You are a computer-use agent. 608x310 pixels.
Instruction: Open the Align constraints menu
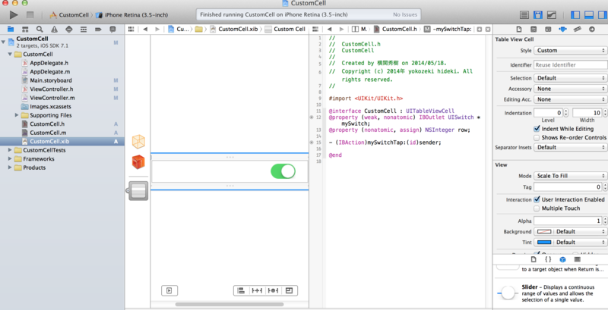point(241,291)
